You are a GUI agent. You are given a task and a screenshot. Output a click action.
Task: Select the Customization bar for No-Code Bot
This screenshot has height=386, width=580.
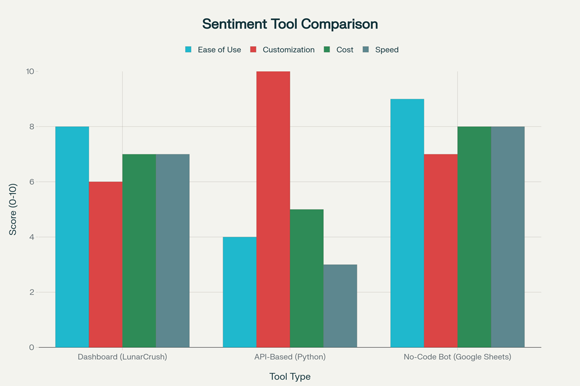click(441, 251)
